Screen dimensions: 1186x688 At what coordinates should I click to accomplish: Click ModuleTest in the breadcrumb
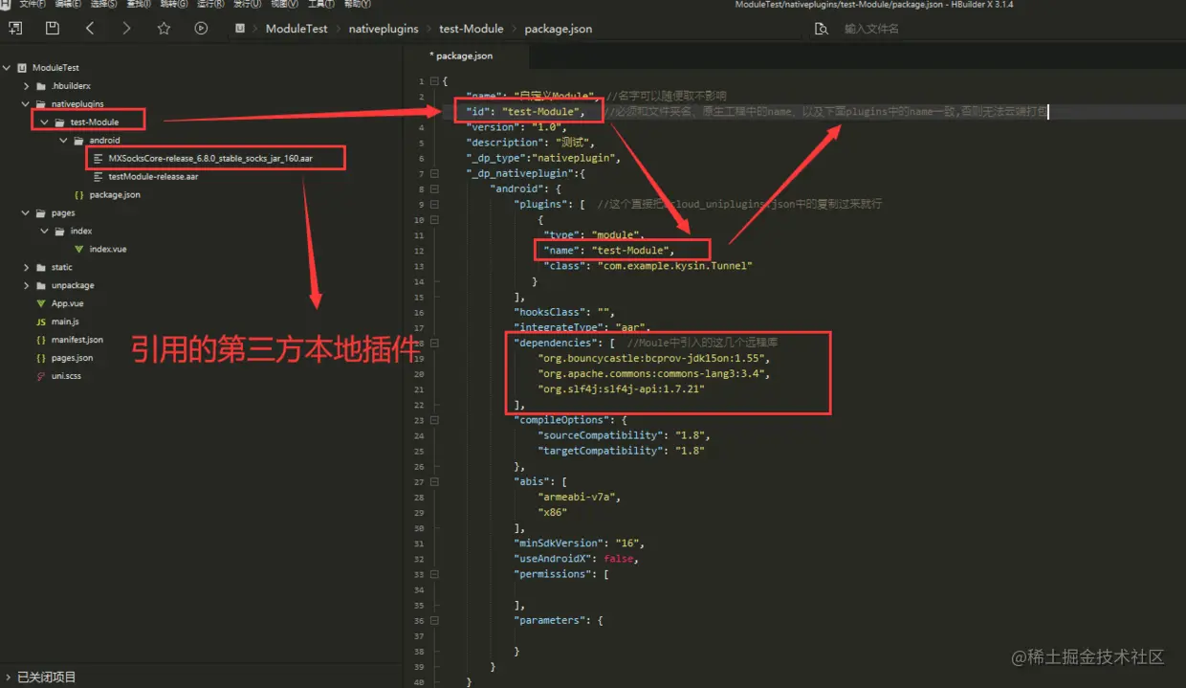point(296,29)
